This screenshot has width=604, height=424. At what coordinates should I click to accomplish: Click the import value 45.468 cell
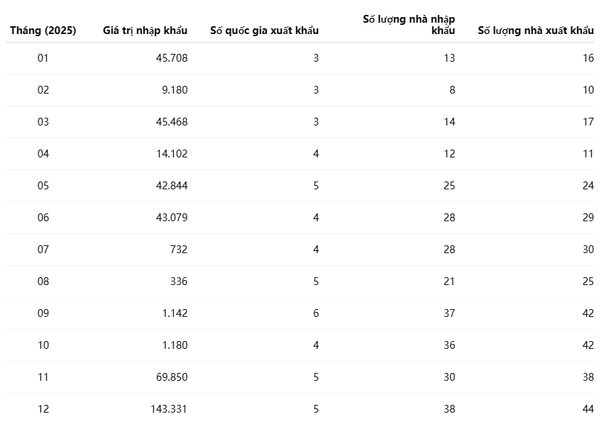172,122
